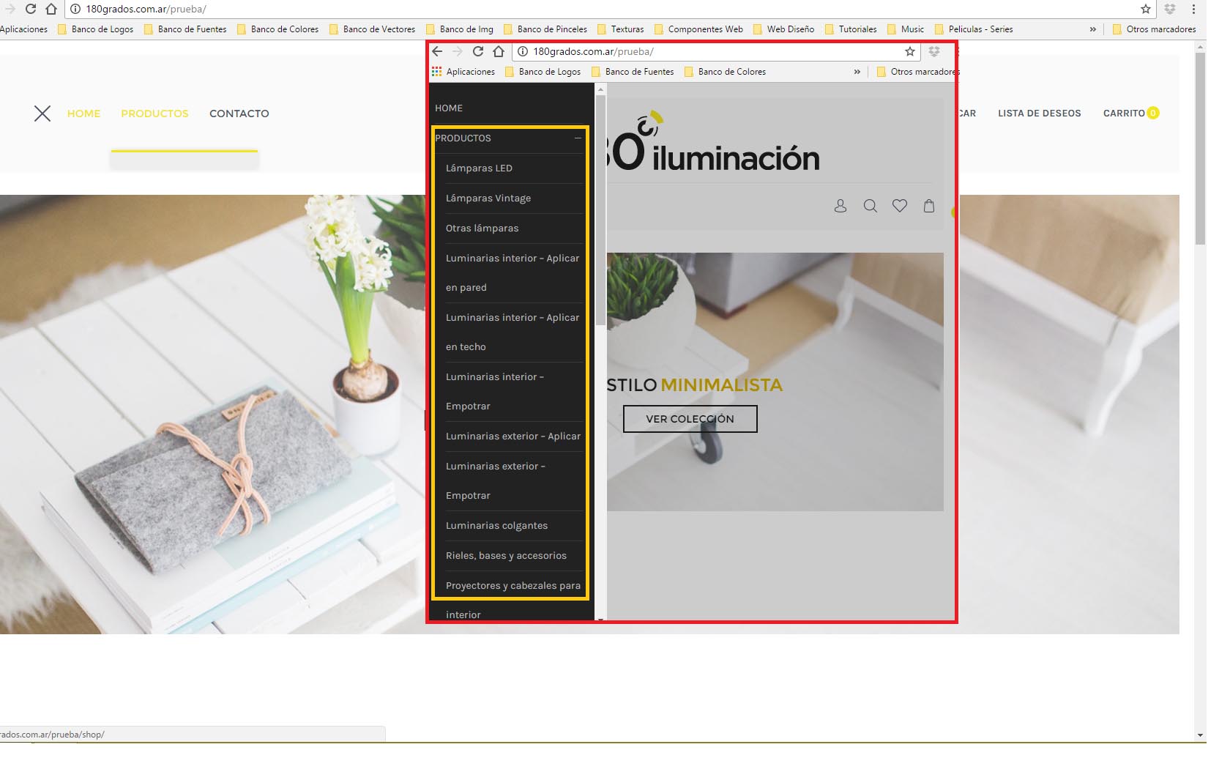Click the X close menu icon
This screenshot has width=1230, height=769.
(42, 114)
